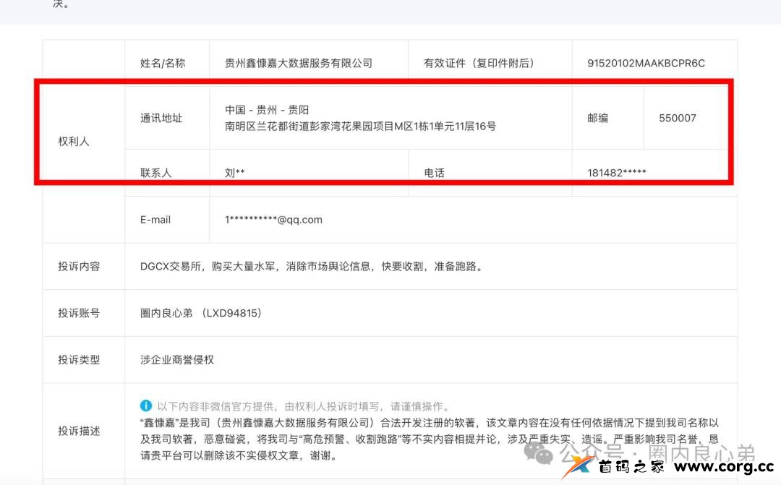
Task: Click the blue info icon in complaint description
Action: click(146, 405)
